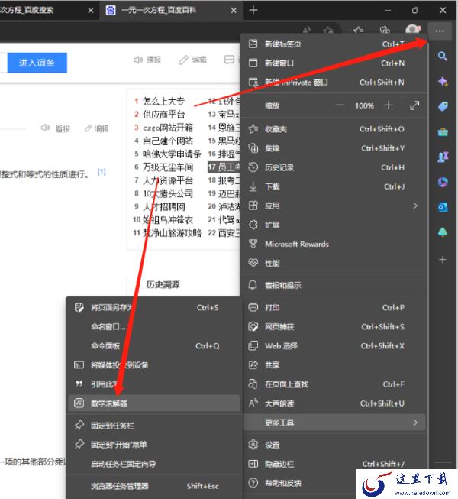Open the Tools briefcase sidebar icon
The image size is (458, 499).
[443, 131]
